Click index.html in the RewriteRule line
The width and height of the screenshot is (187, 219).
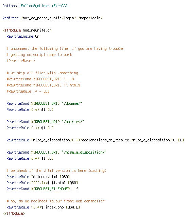(47, 177)
